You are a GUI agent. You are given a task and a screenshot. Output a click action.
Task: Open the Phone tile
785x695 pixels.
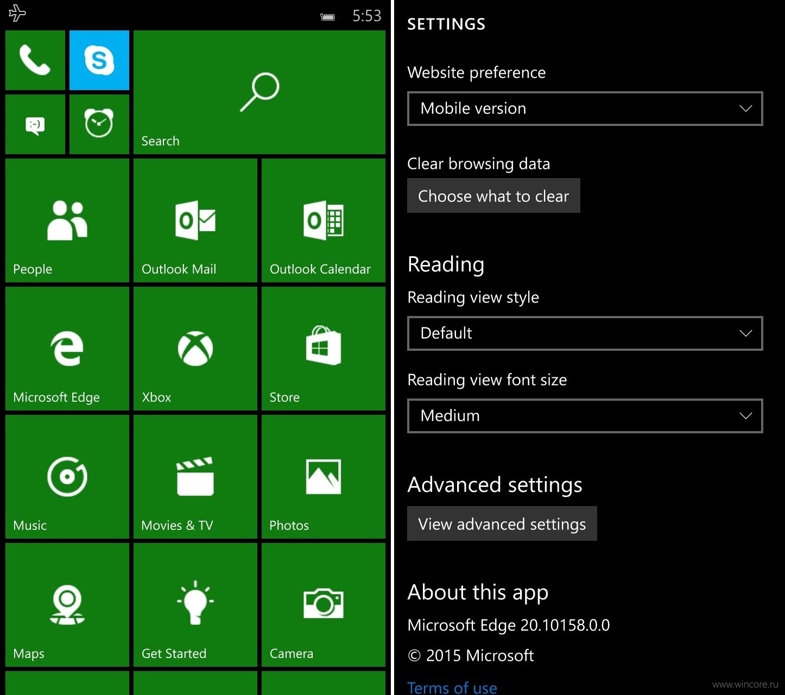coord(35,60)
